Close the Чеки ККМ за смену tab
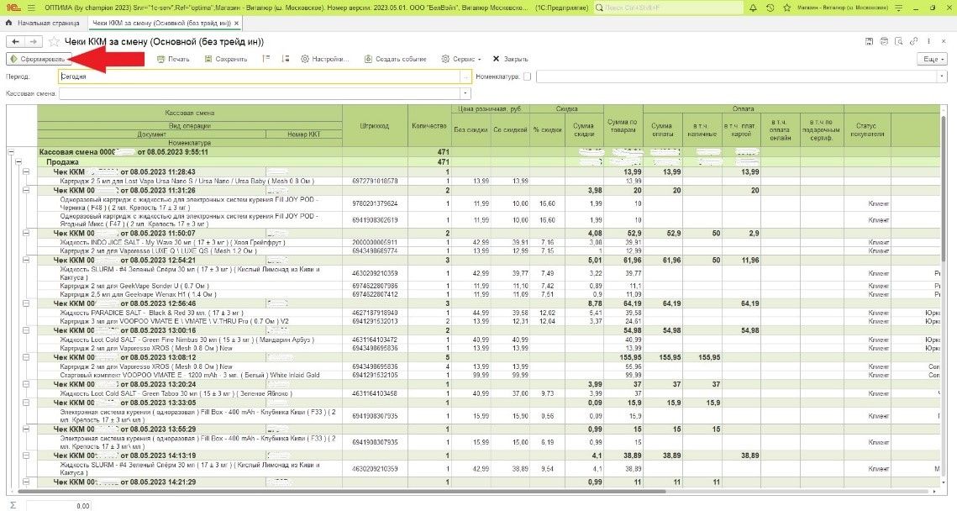 coord(236,23)
